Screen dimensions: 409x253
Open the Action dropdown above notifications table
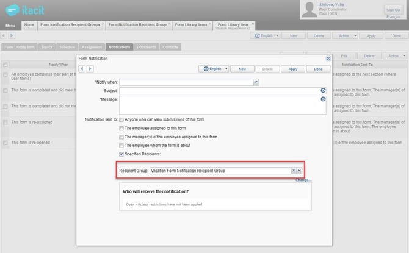(395, 56)
